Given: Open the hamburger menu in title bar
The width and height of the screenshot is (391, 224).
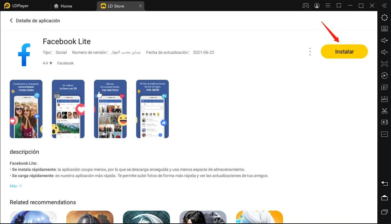Looking at the screenshot, I should point(328,6).
